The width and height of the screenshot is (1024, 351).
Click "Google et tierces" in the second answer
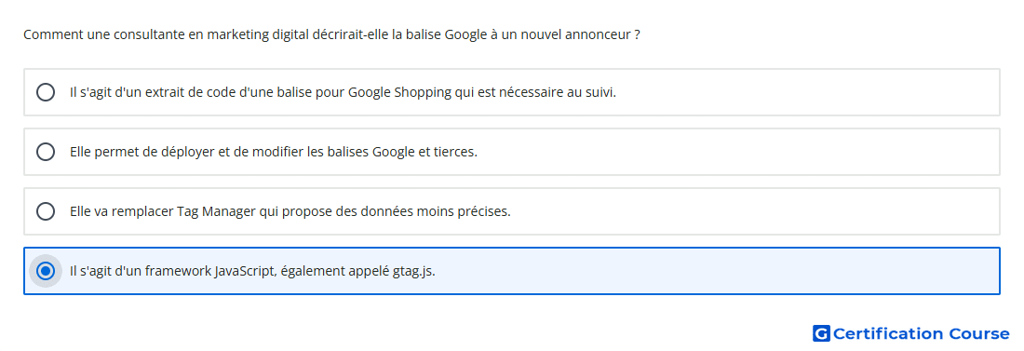[x=424, y=152]
